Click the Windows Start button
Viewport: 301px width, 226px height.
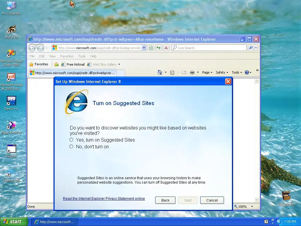(14, 222)
